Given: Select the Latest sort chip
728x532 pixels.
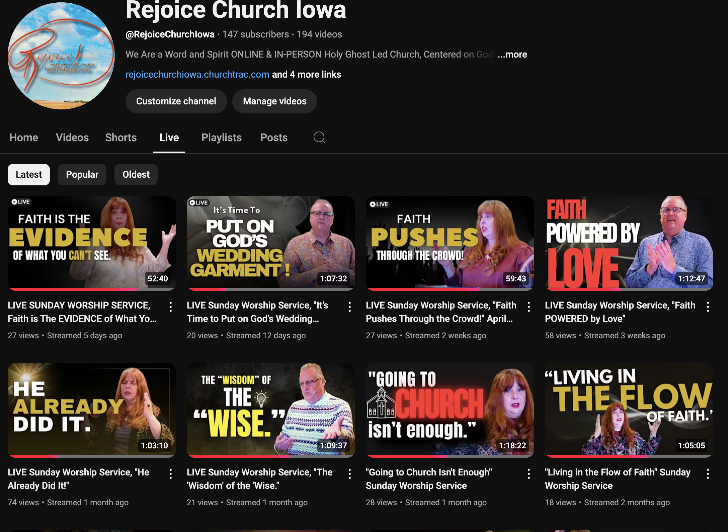Looking at the screenshot, I should [29, 175].
